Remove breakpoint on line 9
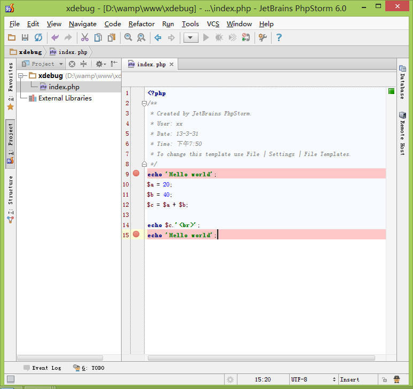The width and height of the screenshot is (413, 389). click(136, 173)
